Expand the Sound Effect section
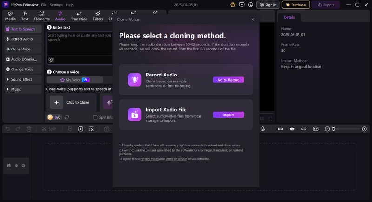372x202 pixels. pos(22,79)
